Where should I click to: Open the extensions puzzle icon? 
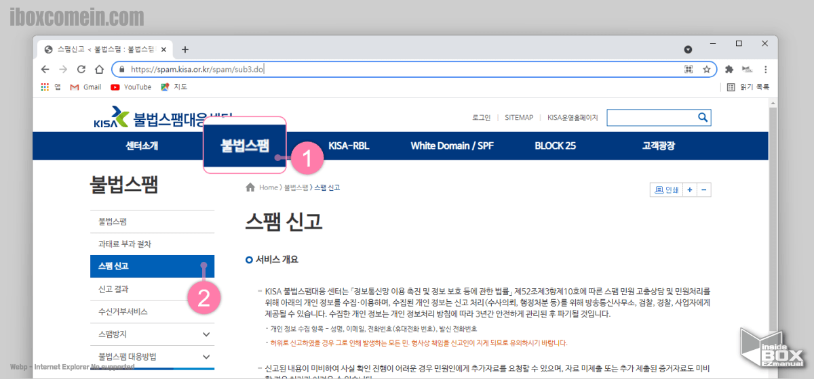pyautogui.click(x=729, y=69)
